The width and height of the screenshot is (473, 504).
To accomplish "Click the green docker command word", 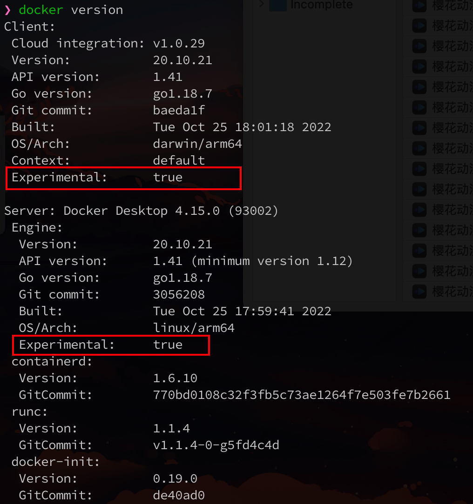I will tap(41, 10).
